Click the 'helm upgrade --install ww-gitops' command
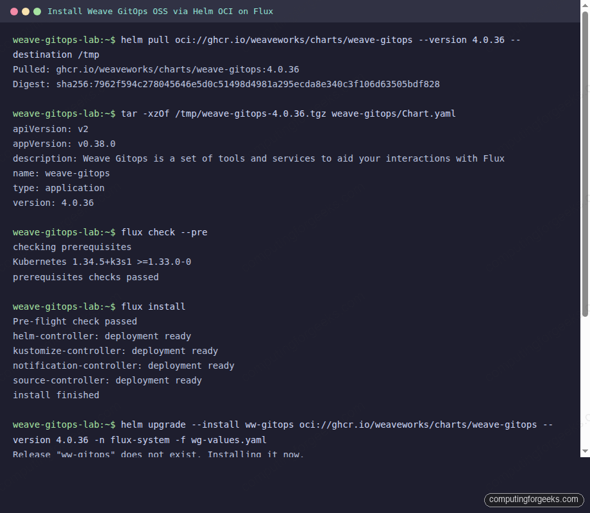The image size is (590, 513). click(x=283, y=425)
